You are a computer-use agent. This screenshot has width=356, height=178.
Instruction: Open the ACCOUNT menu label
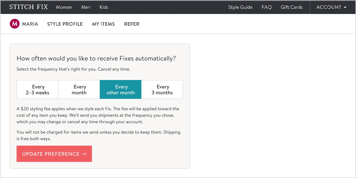pos(329,7)
